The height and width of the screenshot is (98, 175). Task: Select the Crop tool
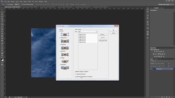pos(2,19)
